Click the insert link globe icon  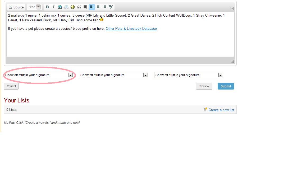60,7
